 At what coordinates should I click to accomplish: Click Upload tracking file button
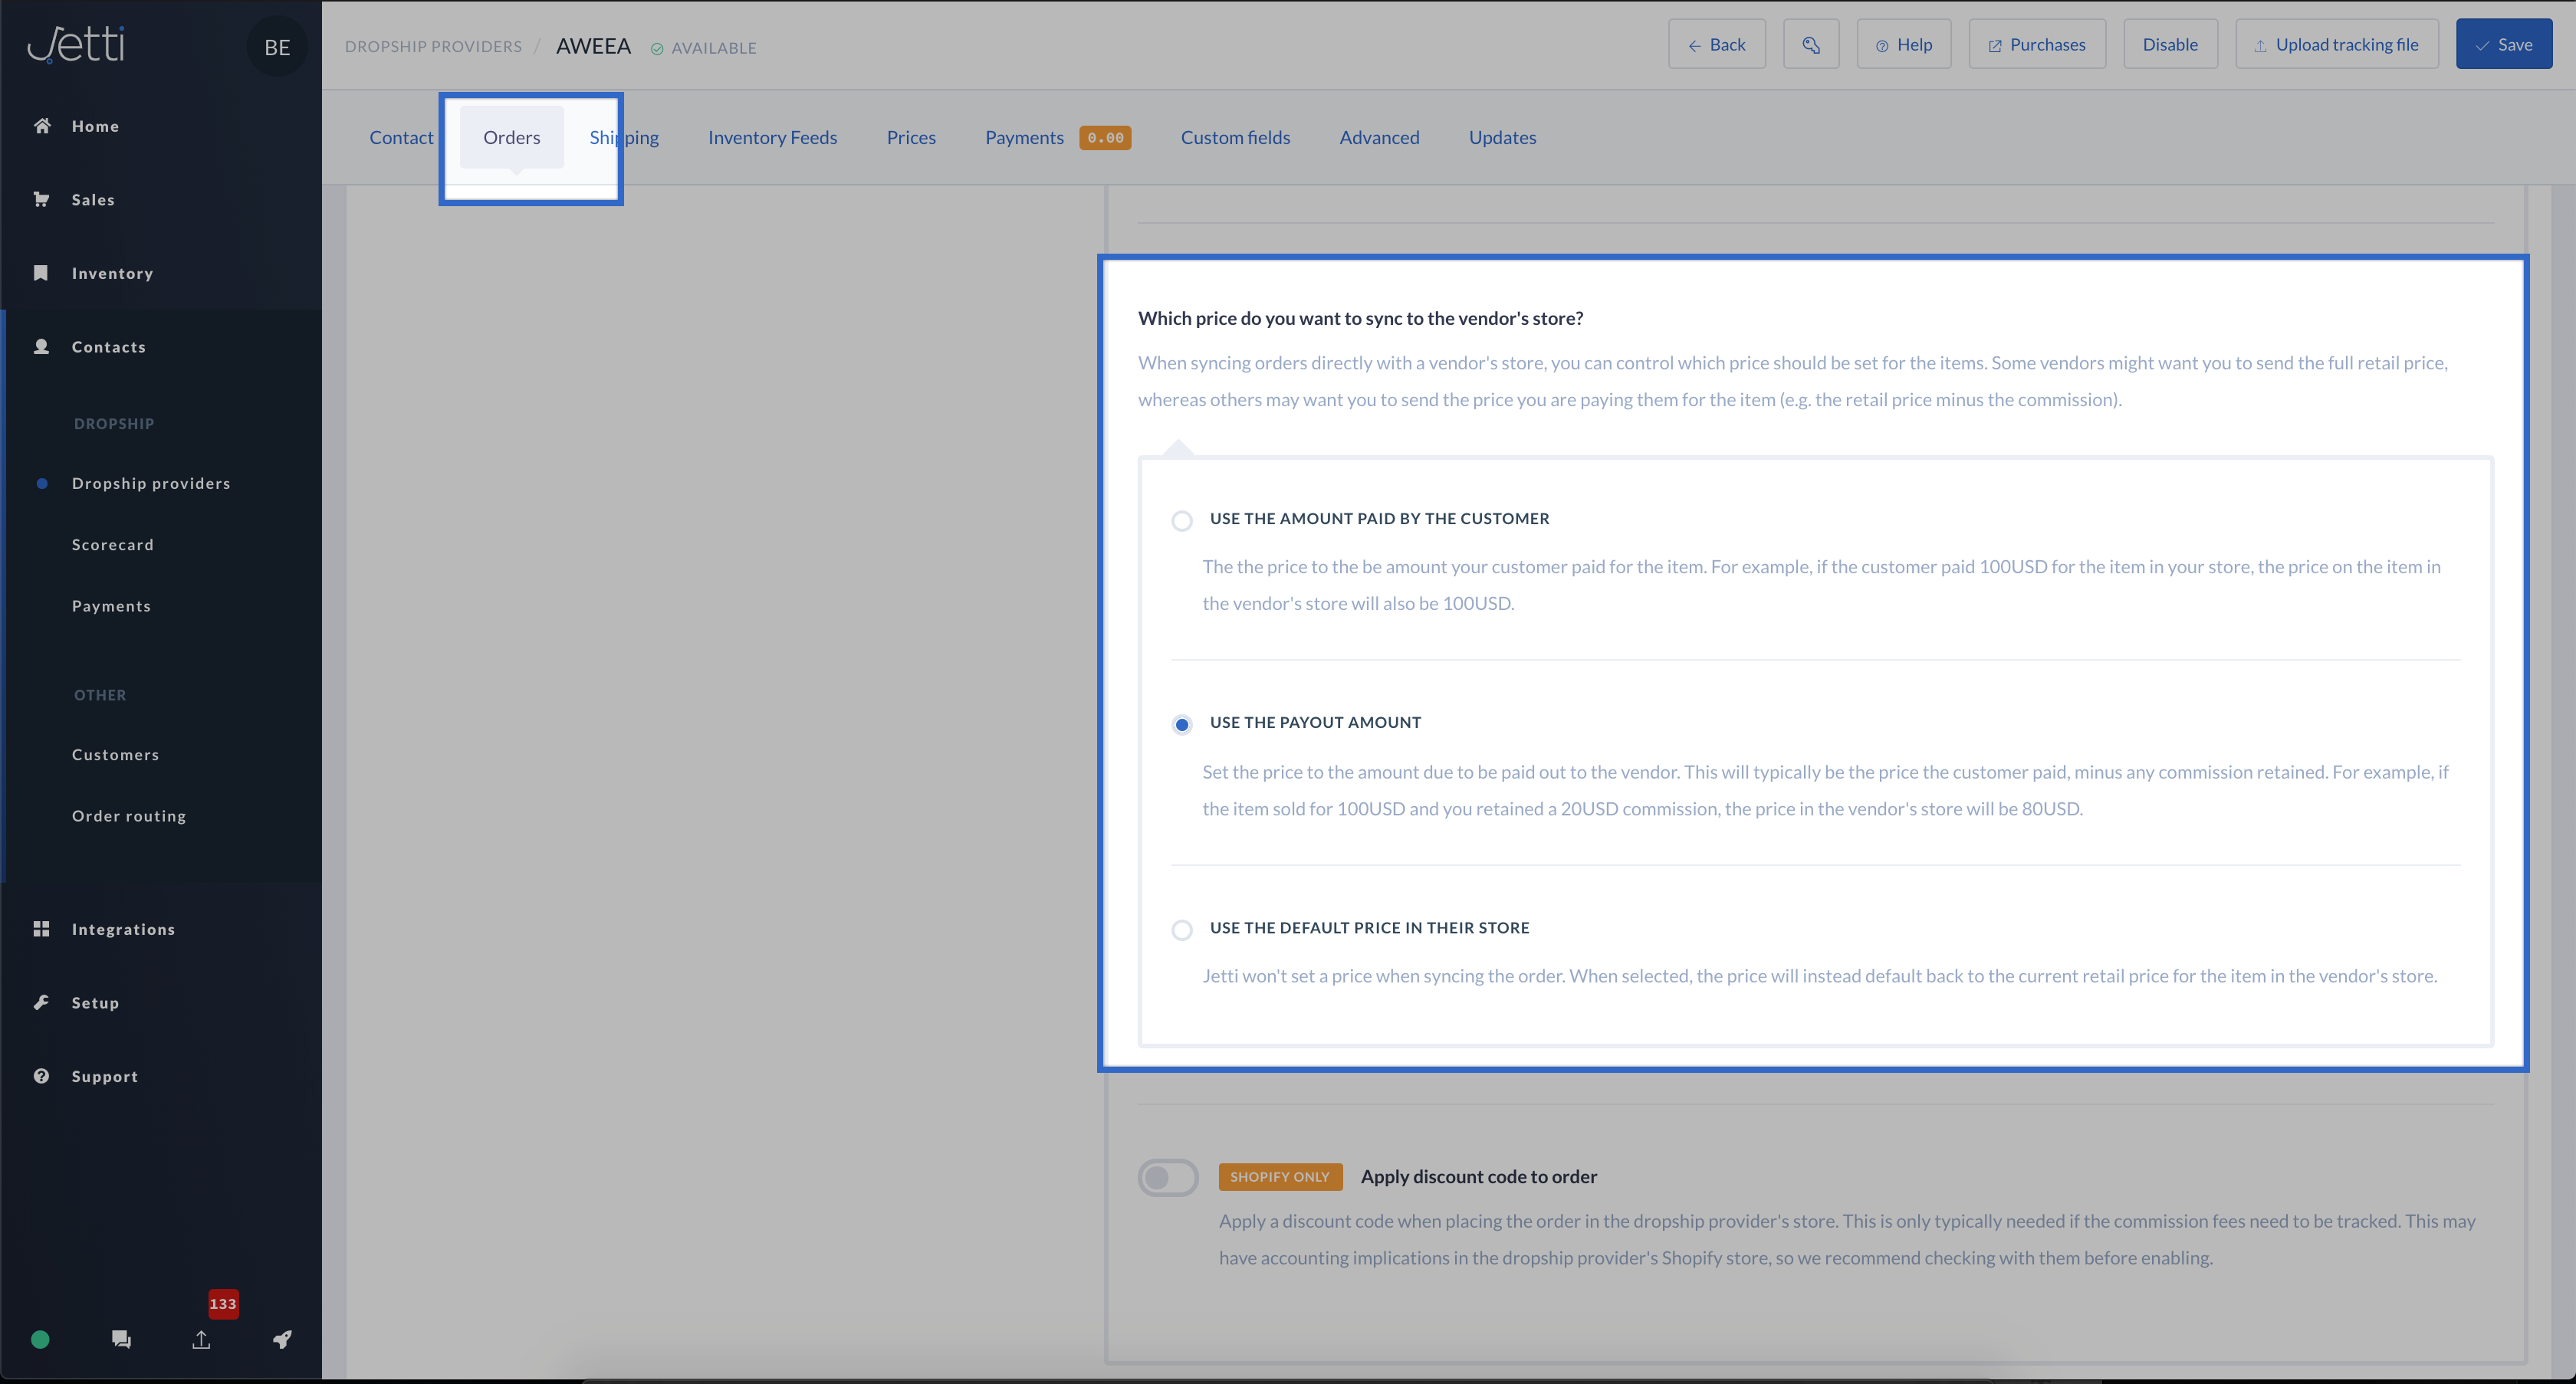(x=2336, y=45)
